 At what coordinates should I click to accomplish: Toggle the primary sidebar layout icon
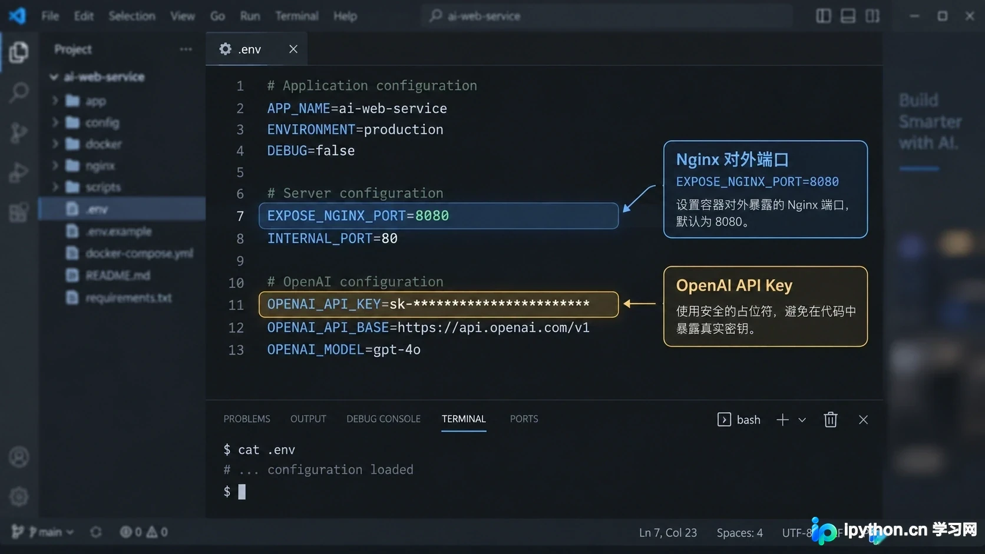823,16
